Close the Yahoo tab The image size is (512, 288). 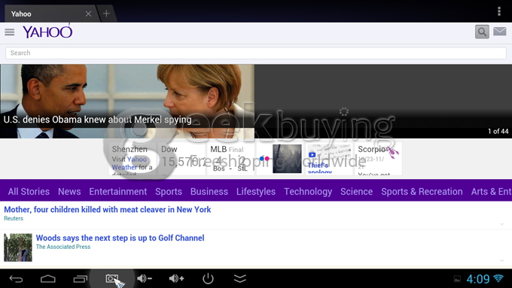pos(88,14)
